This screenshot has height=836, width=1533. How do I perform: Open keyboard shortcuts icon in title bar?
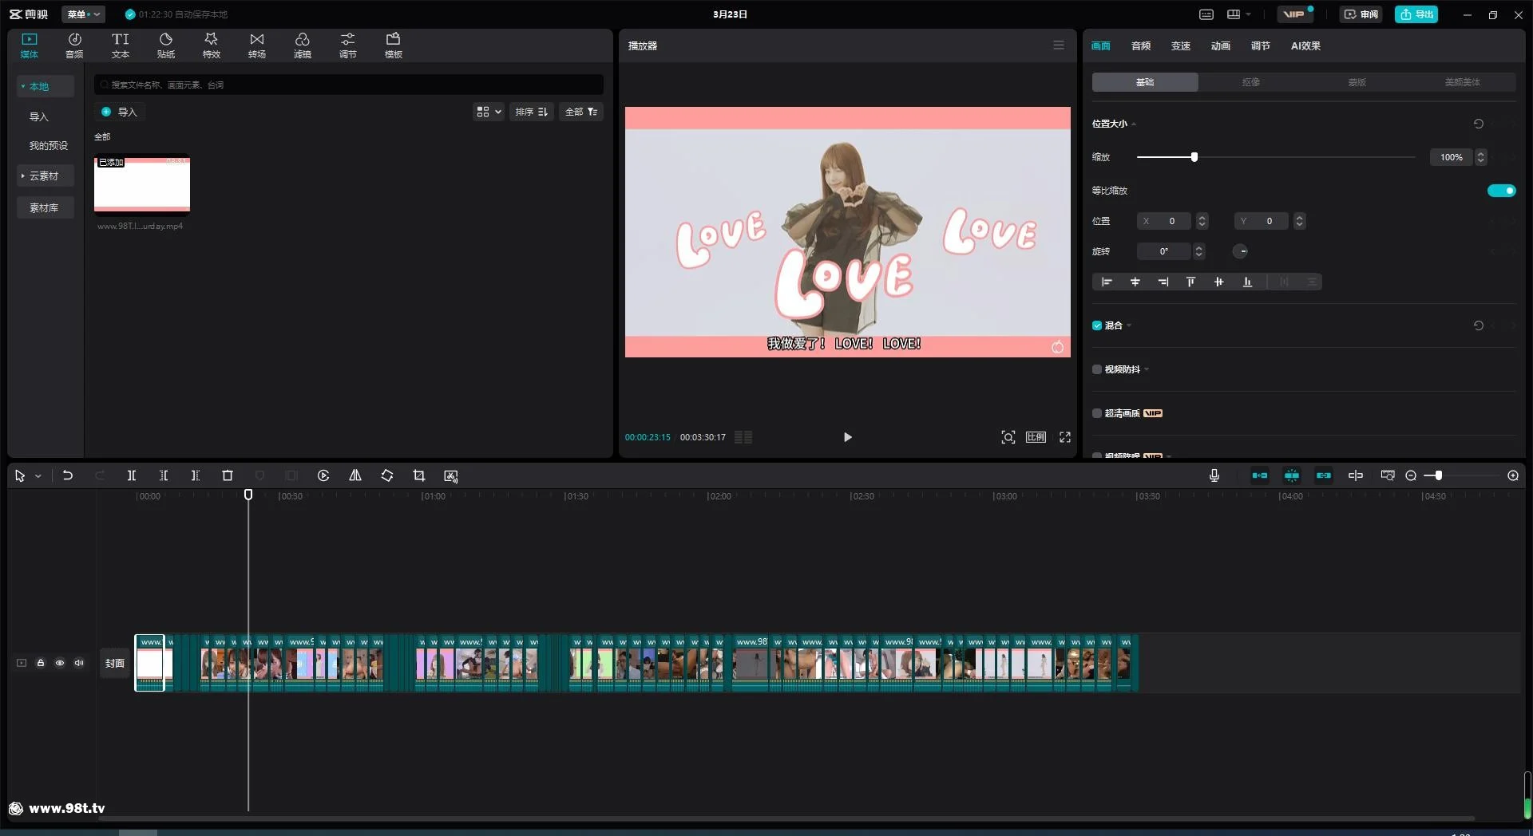(1206, 14)
